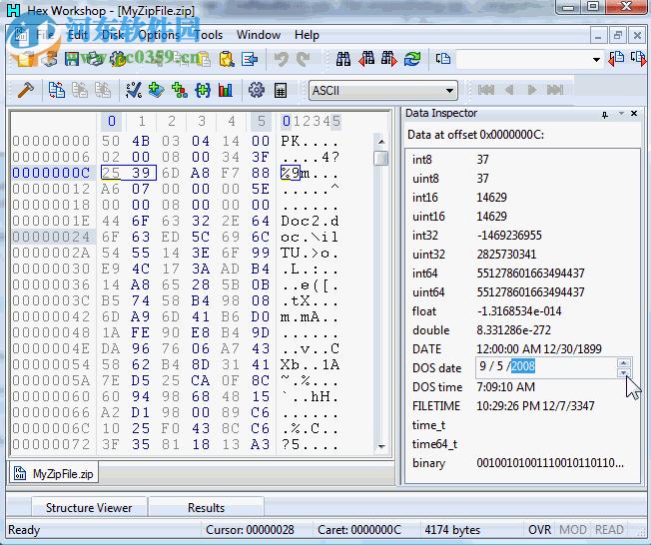651x545 pixels.
Task: Select the Structure Viewer tab
Action: [x=89, y=508]
